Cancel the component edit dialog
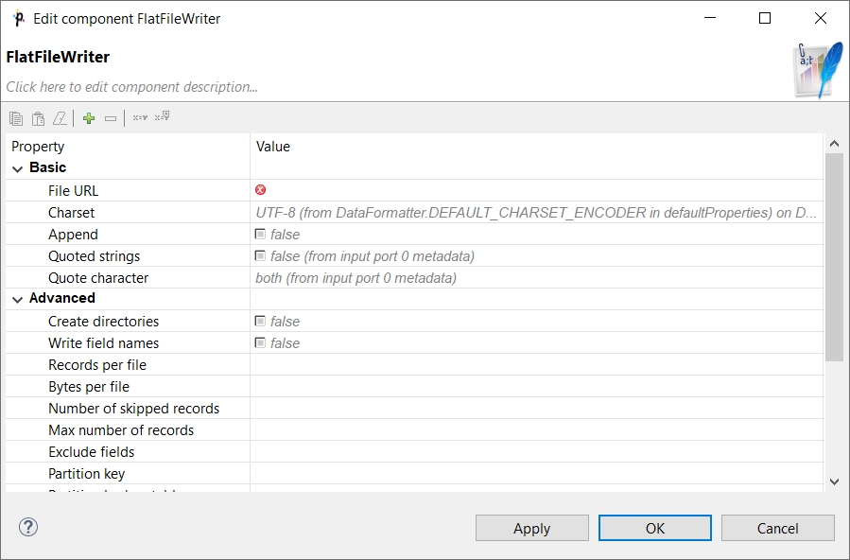The image size is (850, 560). pyautogui.click(x=777, y=528)
